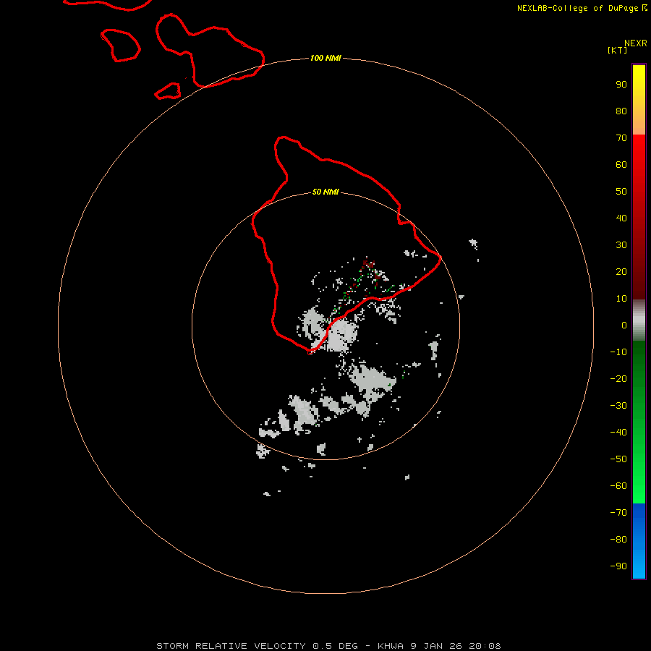Click the blue bottom segment of the color bar

(639, 541)
